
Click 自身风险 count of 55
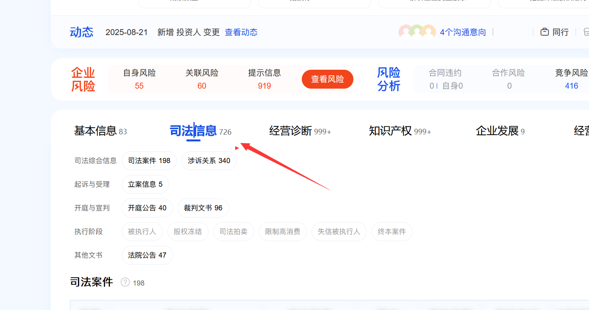139,86
